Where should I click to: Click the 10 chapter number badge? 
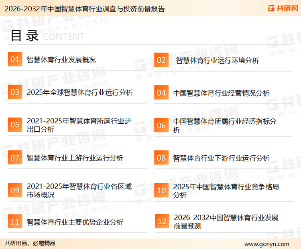(161, 191)
